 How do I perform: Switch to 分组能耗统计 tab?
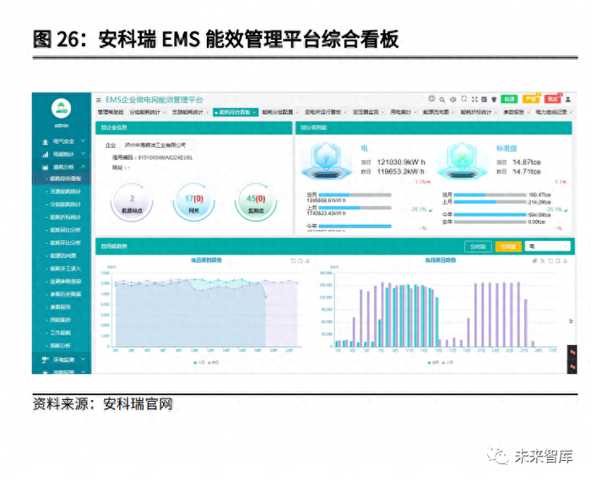point(144,112)
